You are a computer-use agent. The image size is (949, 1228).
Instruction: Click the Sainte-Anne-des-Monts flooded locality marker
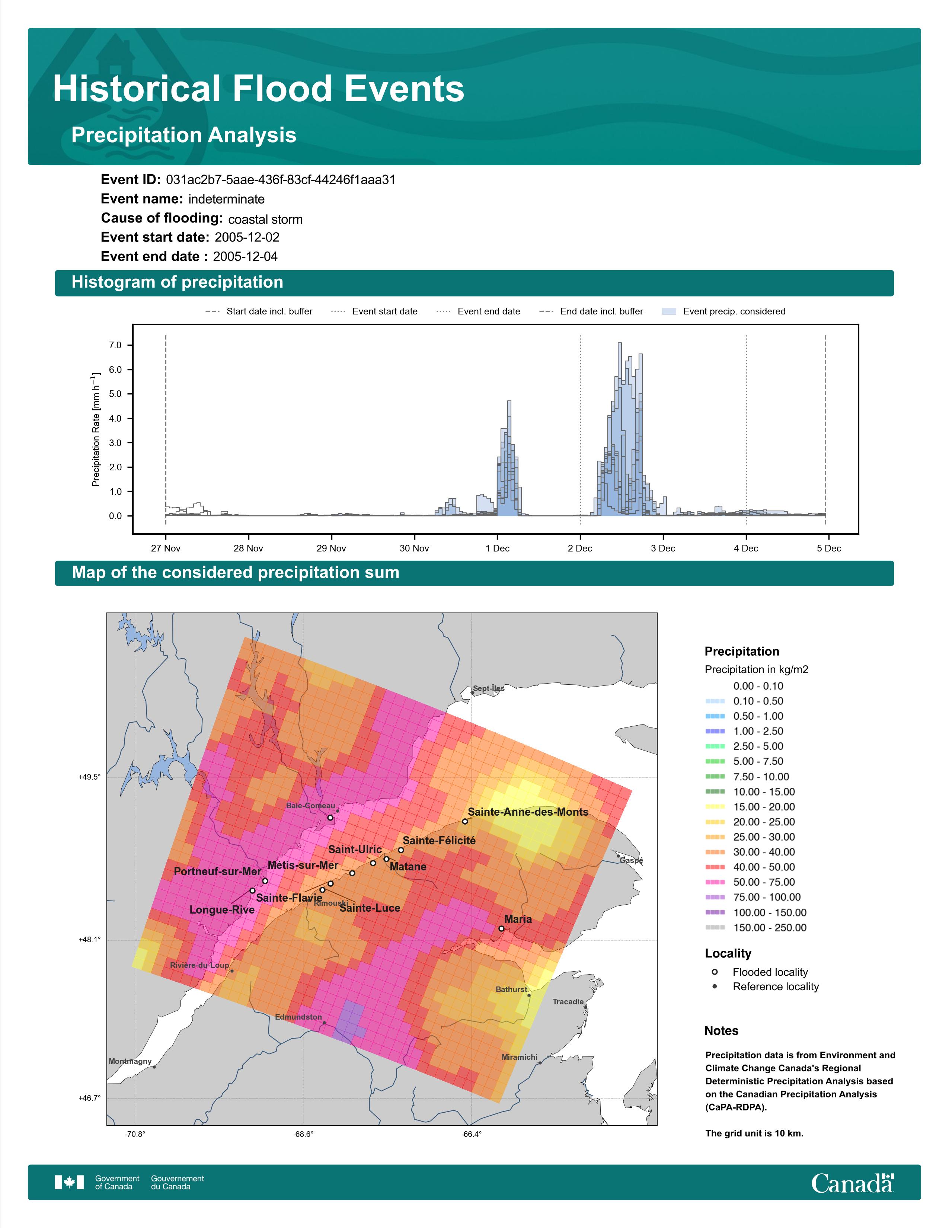(x=465, y=822)
